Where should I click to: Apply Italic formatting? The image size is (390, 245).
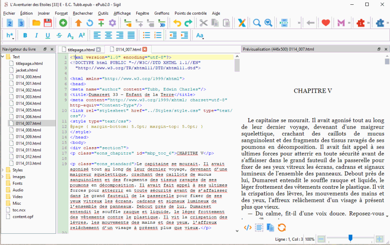[36, 35]
